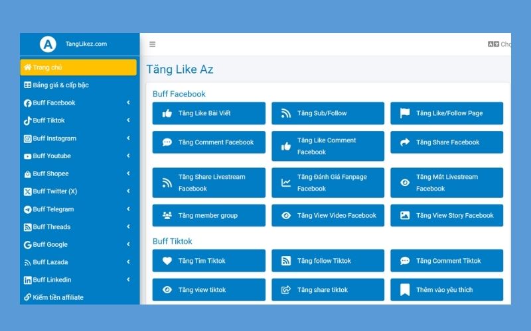The height and width of the screenshot is (331, 531).
Task: Click the circular A logo icon
Action: pos(48,44)
